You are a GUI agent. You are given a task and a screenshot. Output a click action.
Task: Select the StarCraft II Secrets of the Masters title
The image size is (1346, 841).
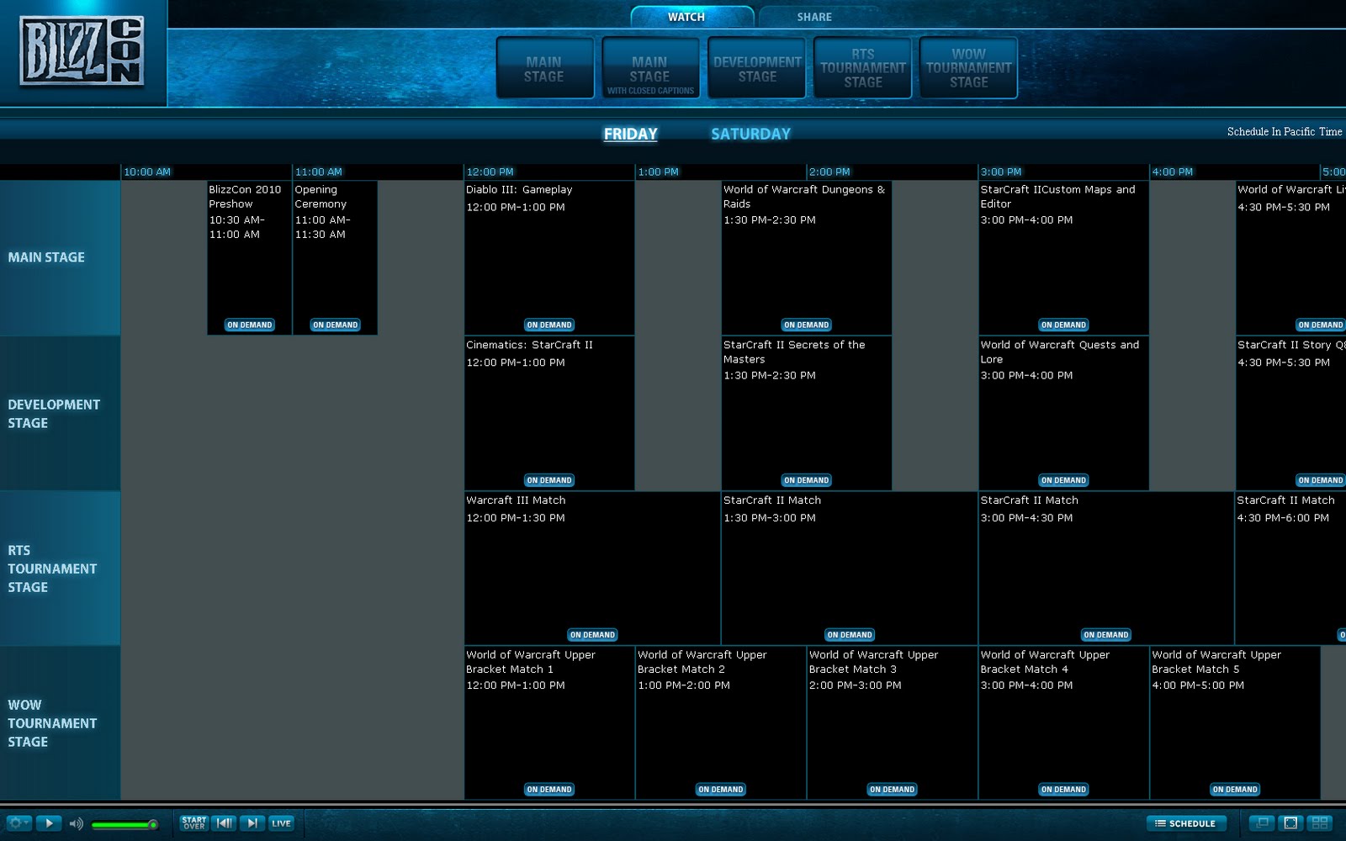[794, 352]
